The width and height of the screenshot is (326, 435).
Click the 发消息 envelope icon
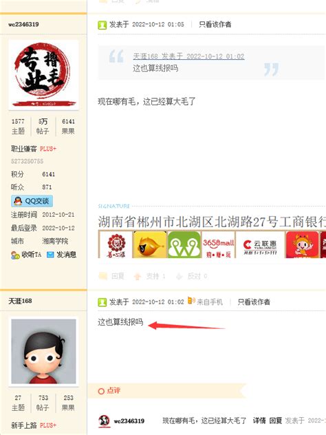pos(50,255)
